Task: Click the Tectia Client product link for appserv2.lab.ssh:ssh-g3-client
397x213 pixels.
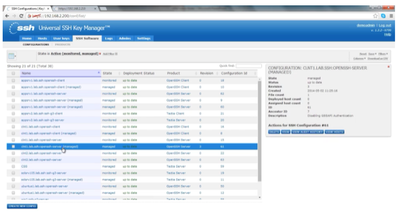Action: (x=175, y=114)
